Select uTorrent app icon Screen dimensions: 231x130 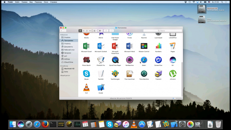pos(173,74)
